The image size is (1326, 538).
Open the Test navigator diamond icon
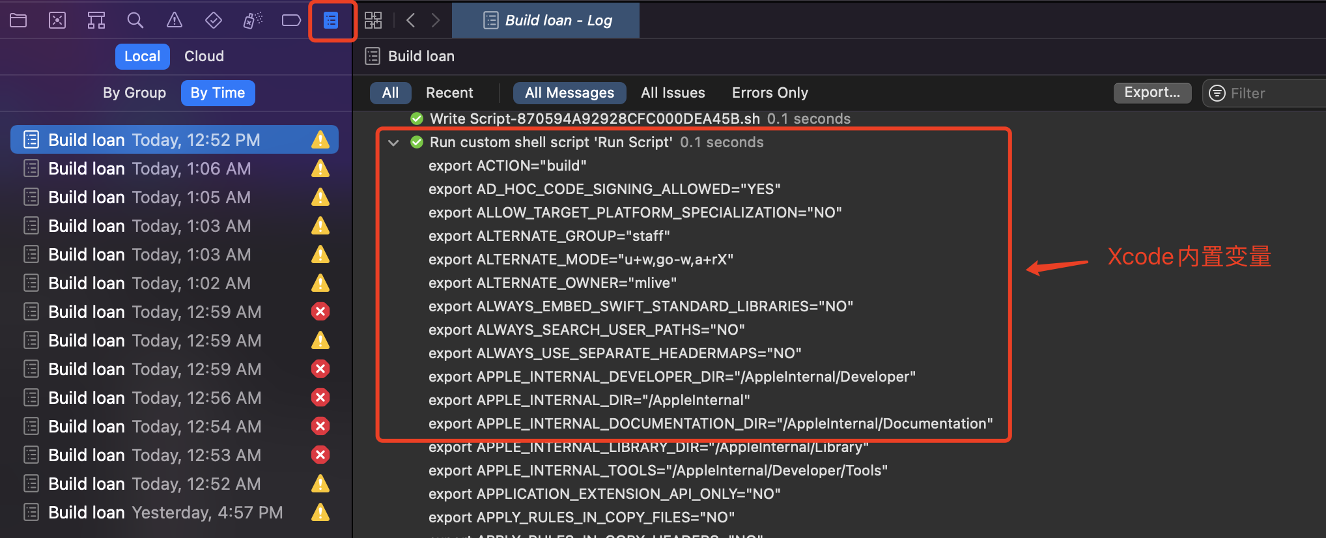click(x=214, y=20)
